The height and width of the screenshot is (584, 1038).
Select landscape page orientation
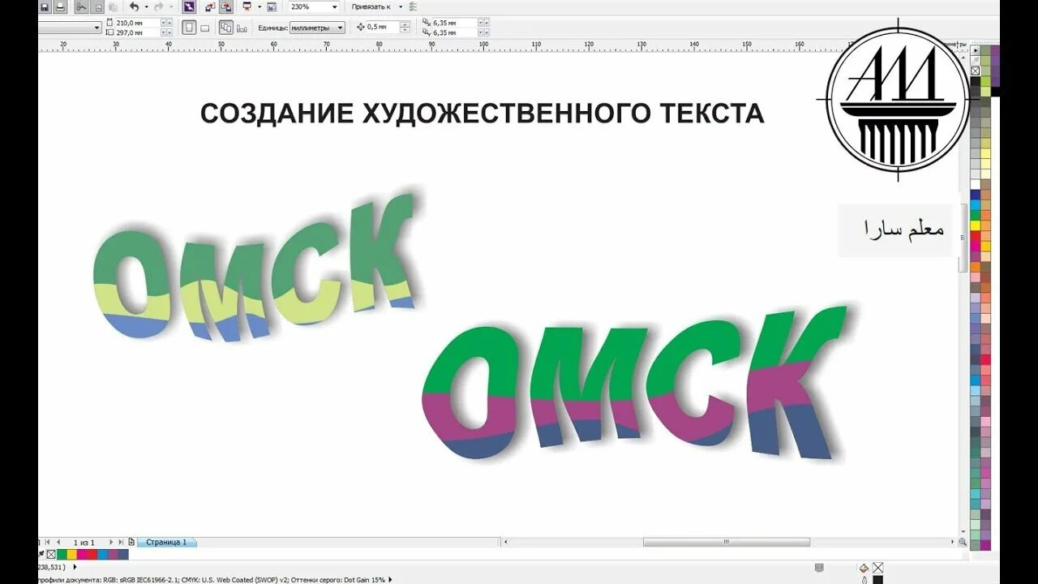(205, 28)
